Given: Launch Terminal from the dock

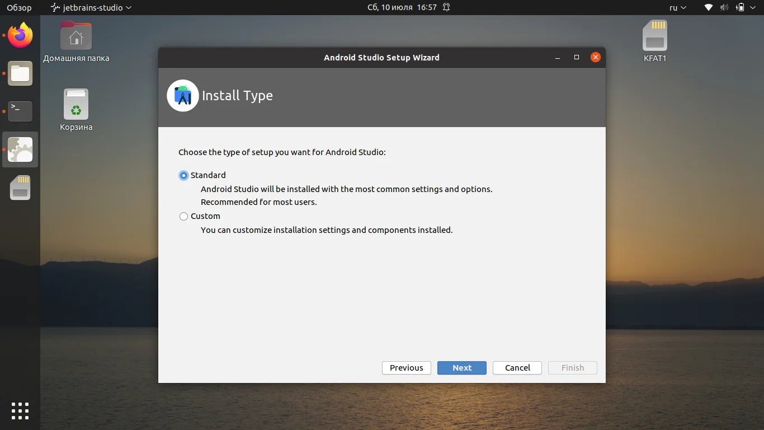Looking at the screenshot, I should point(20,111).
